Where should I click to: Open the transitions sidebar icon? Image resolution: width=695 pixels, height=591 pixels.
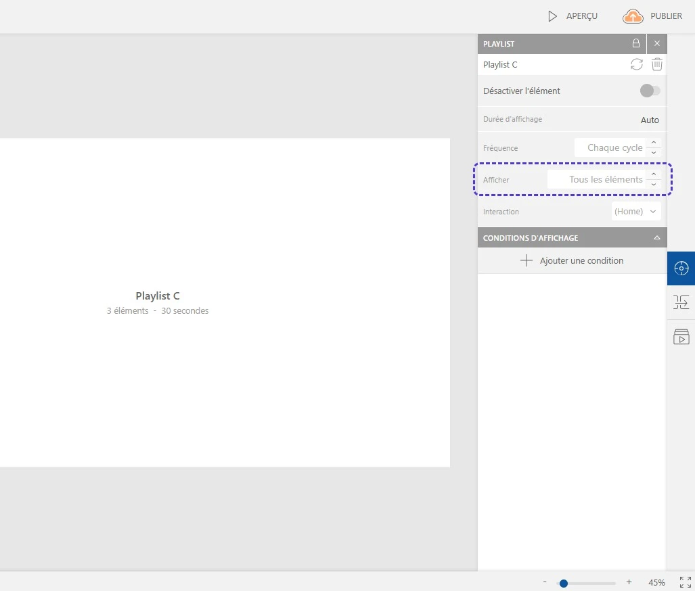681,302
